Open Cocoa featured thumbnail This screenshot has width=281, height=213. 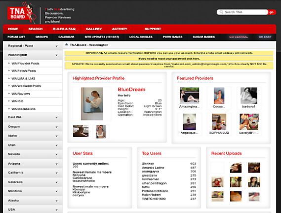tap(219, 96)
